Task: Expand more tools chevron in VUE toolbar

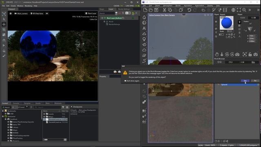Action: tap(250, 10)
